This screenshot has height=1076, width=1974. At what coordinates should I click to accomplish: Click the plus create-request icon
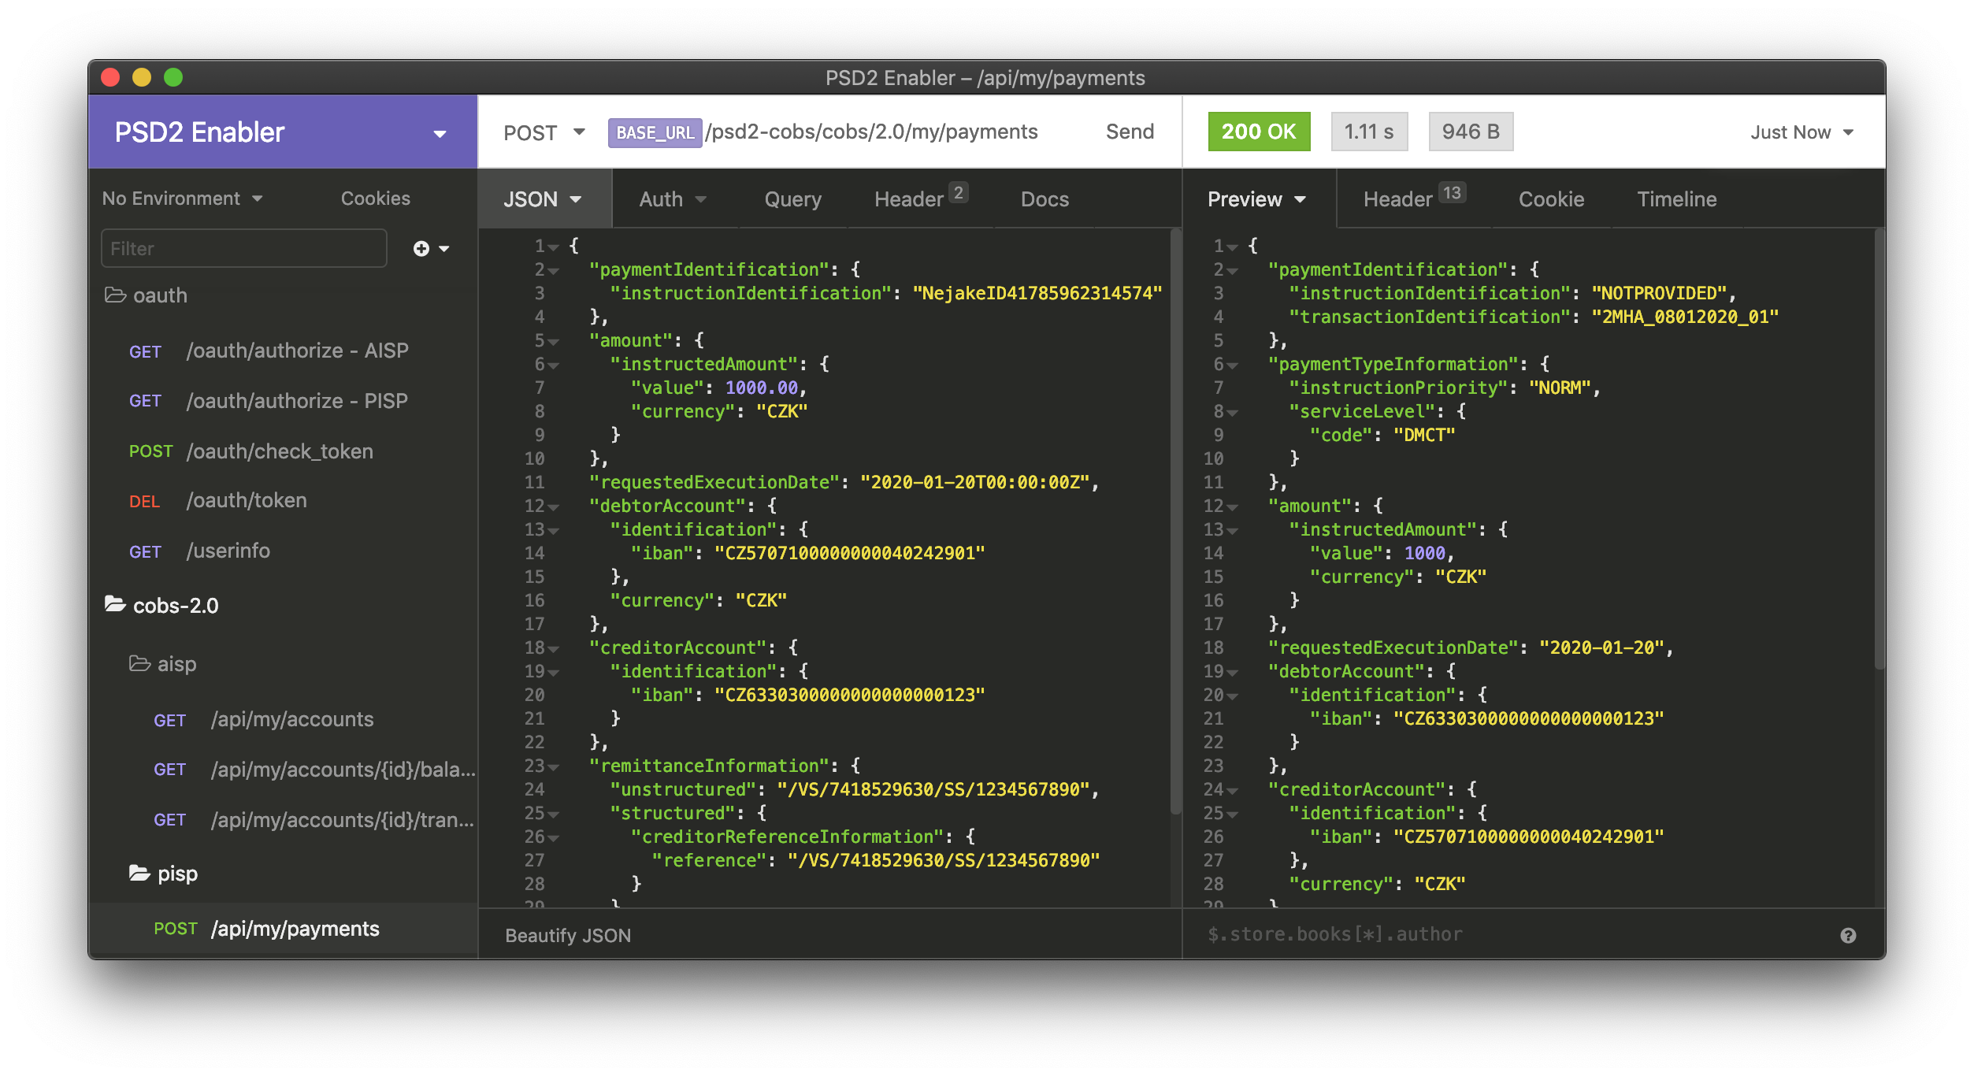(x=421, y=249)
